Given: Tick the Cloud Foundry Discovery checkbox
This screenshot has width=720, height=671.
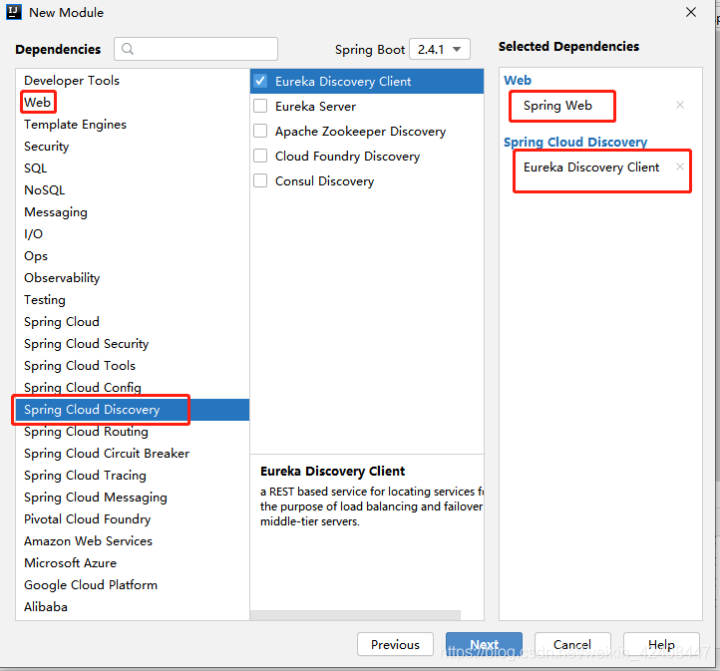Looking at the screenshot, I should (260, 157).
